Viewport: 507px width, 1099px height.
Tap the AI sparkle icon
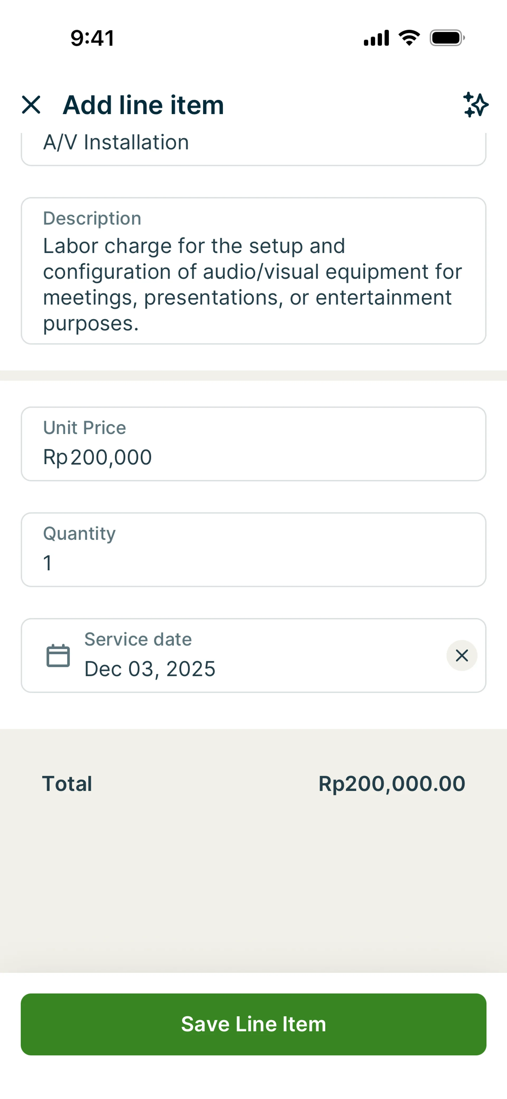tap(475, 105)
